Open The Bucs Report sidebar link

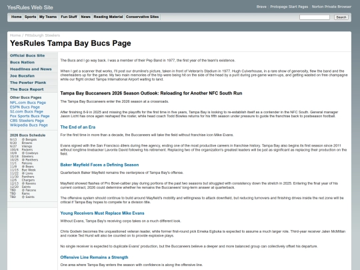[27, 89]
